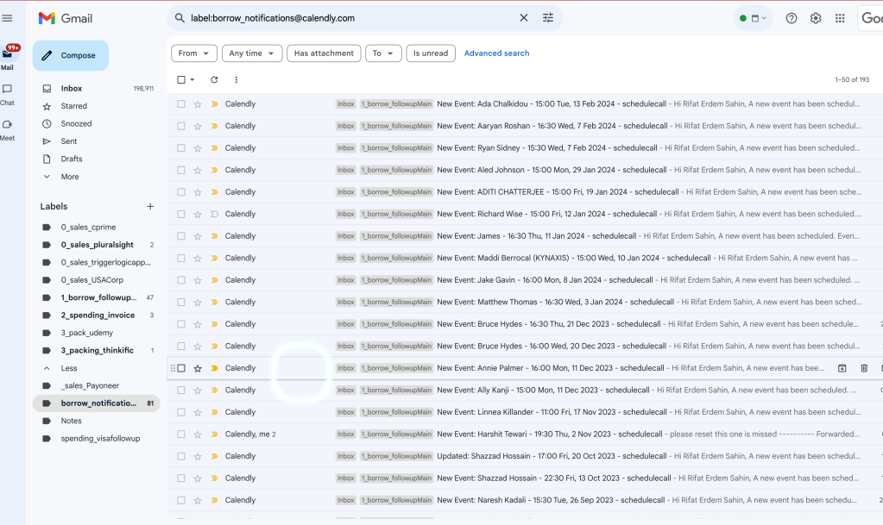Expand More in the left sidebar
Screen dimensions: 883x525
pos(70,177)
